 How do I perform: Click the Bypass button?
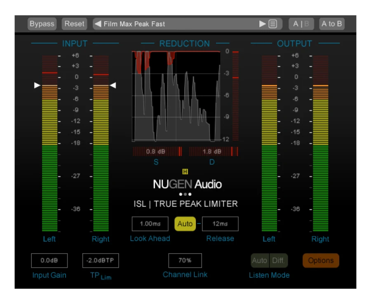pyautogui.click(x=42, y=24)
